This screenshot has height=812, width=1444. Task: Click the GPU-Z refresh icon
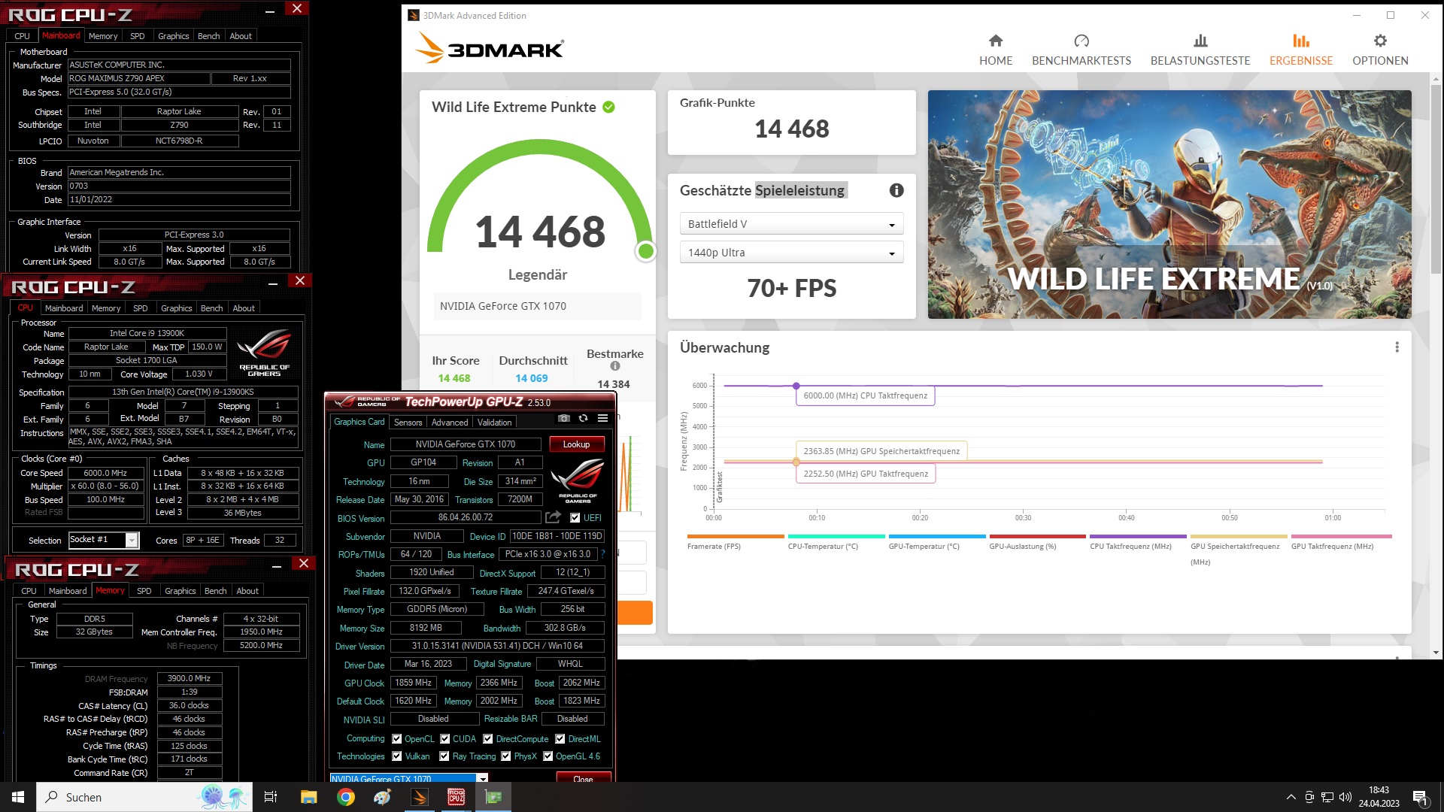click(583, 419)
